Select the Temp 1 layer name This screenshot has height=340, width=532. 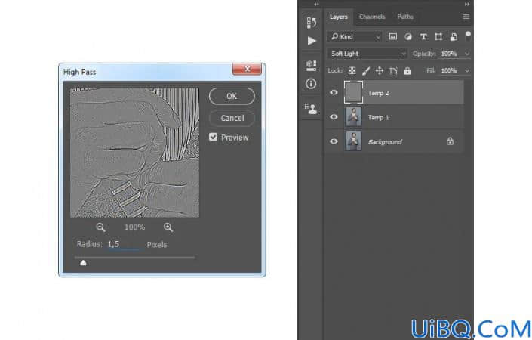coord(378,117)
